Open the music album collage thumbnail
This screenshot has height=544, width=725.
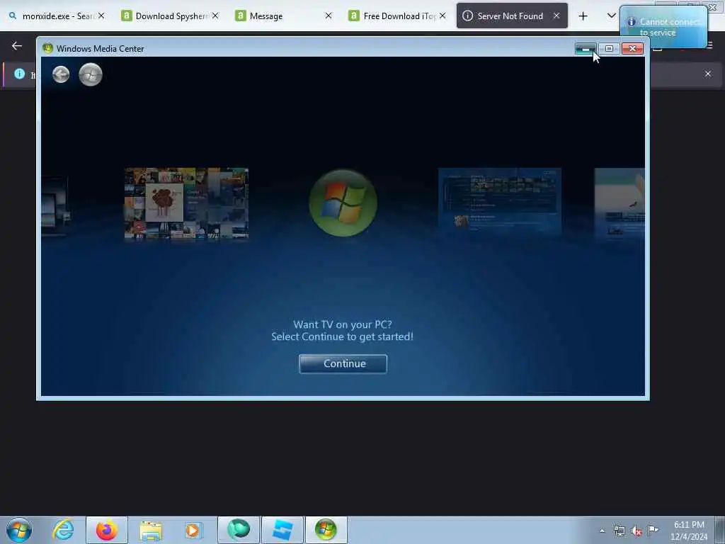click(x=186, y=203)
